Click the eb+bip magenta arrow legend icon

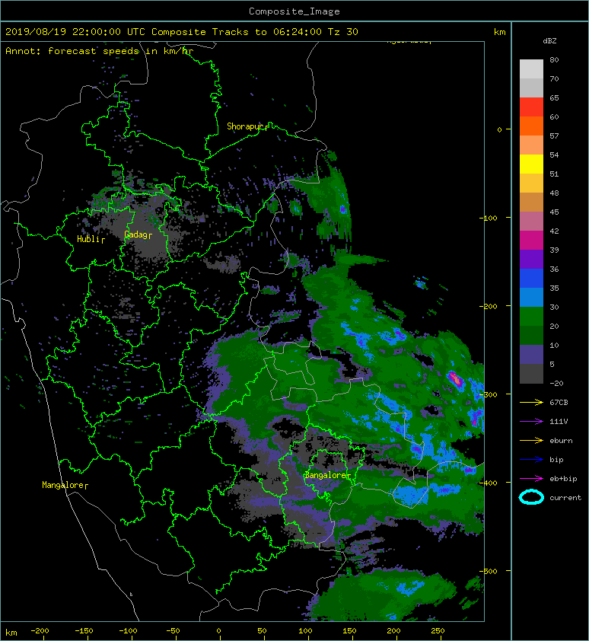(531, 478)
